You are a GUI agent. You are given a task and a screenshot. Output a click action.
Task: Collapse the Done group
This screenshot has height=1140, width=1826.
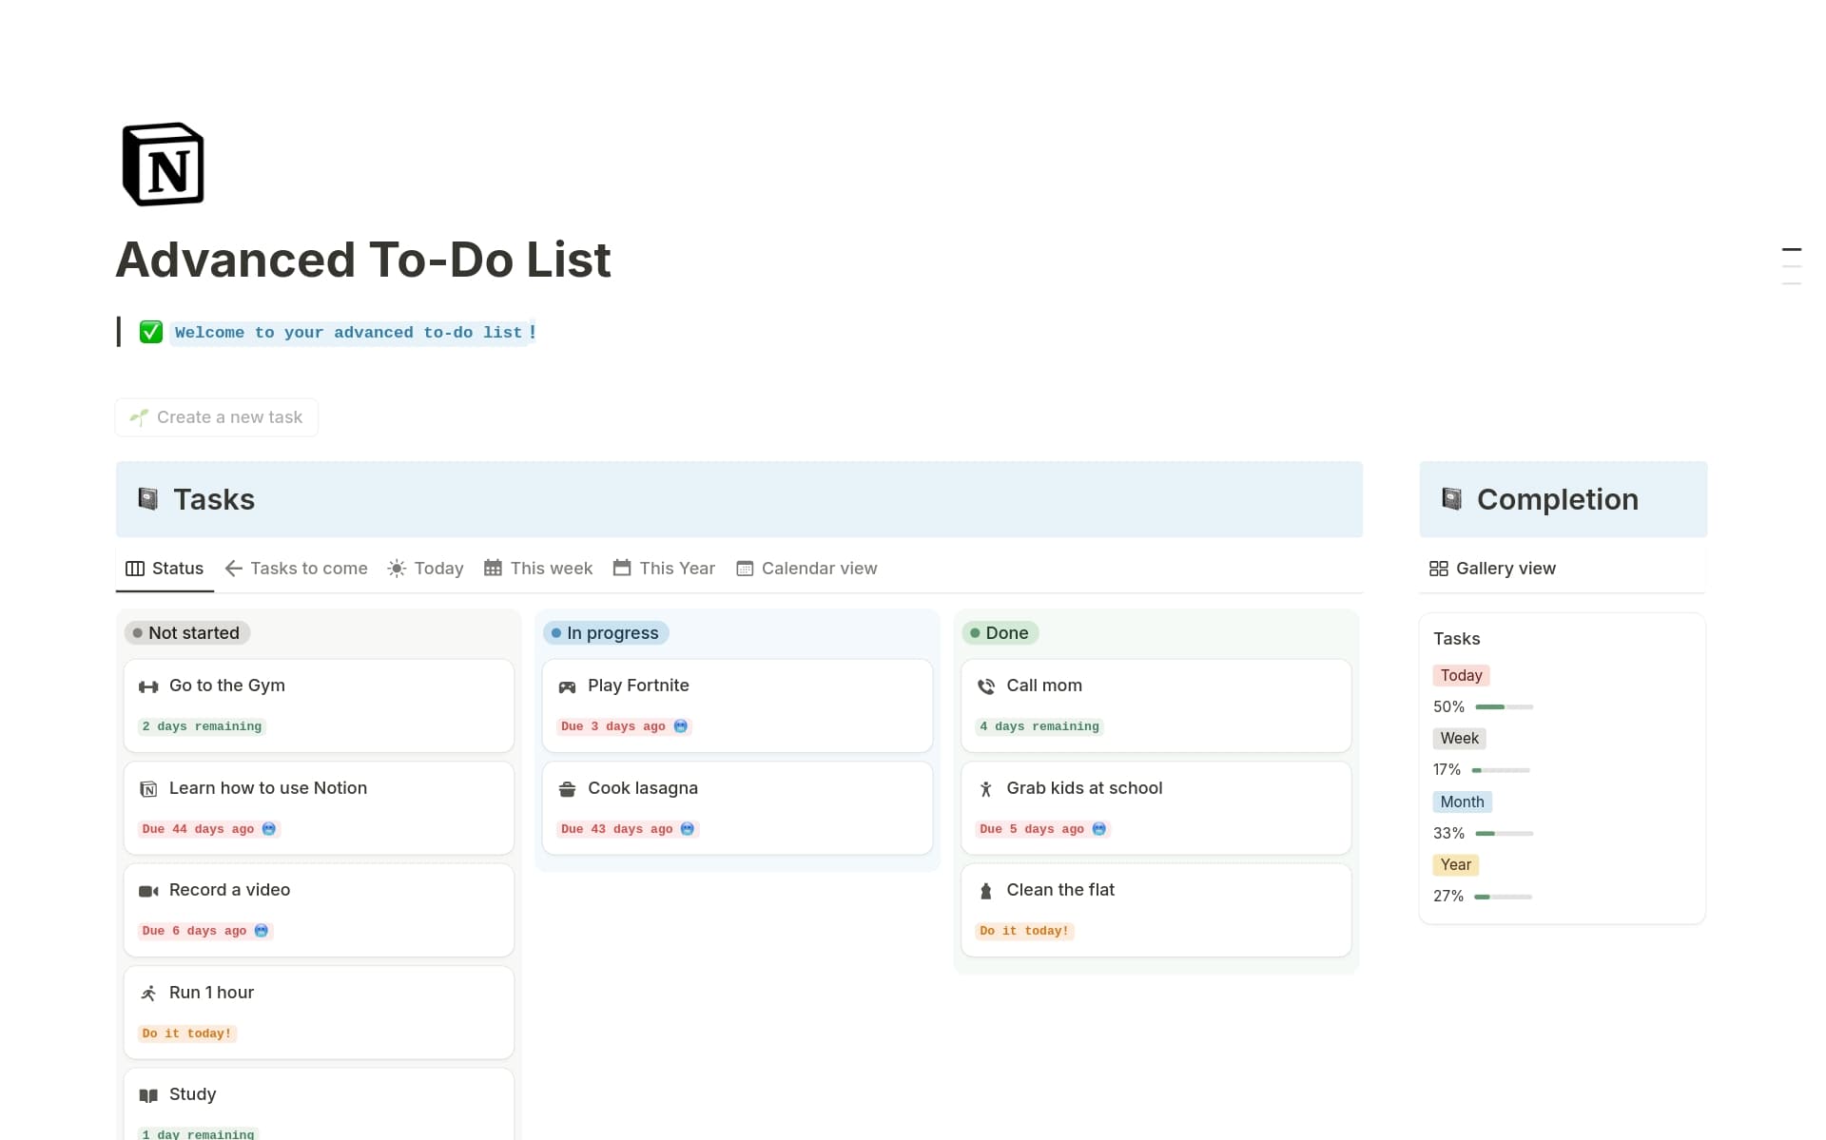pos(1000,632)
